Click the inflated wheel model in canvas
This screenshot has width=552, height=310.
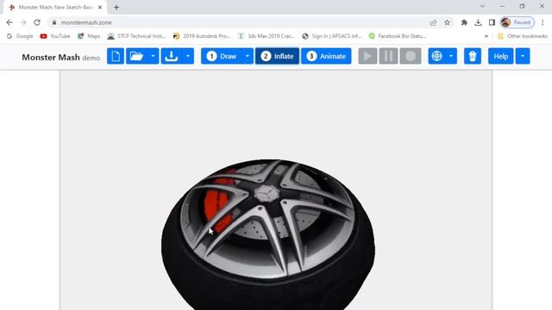pos(268,234)
